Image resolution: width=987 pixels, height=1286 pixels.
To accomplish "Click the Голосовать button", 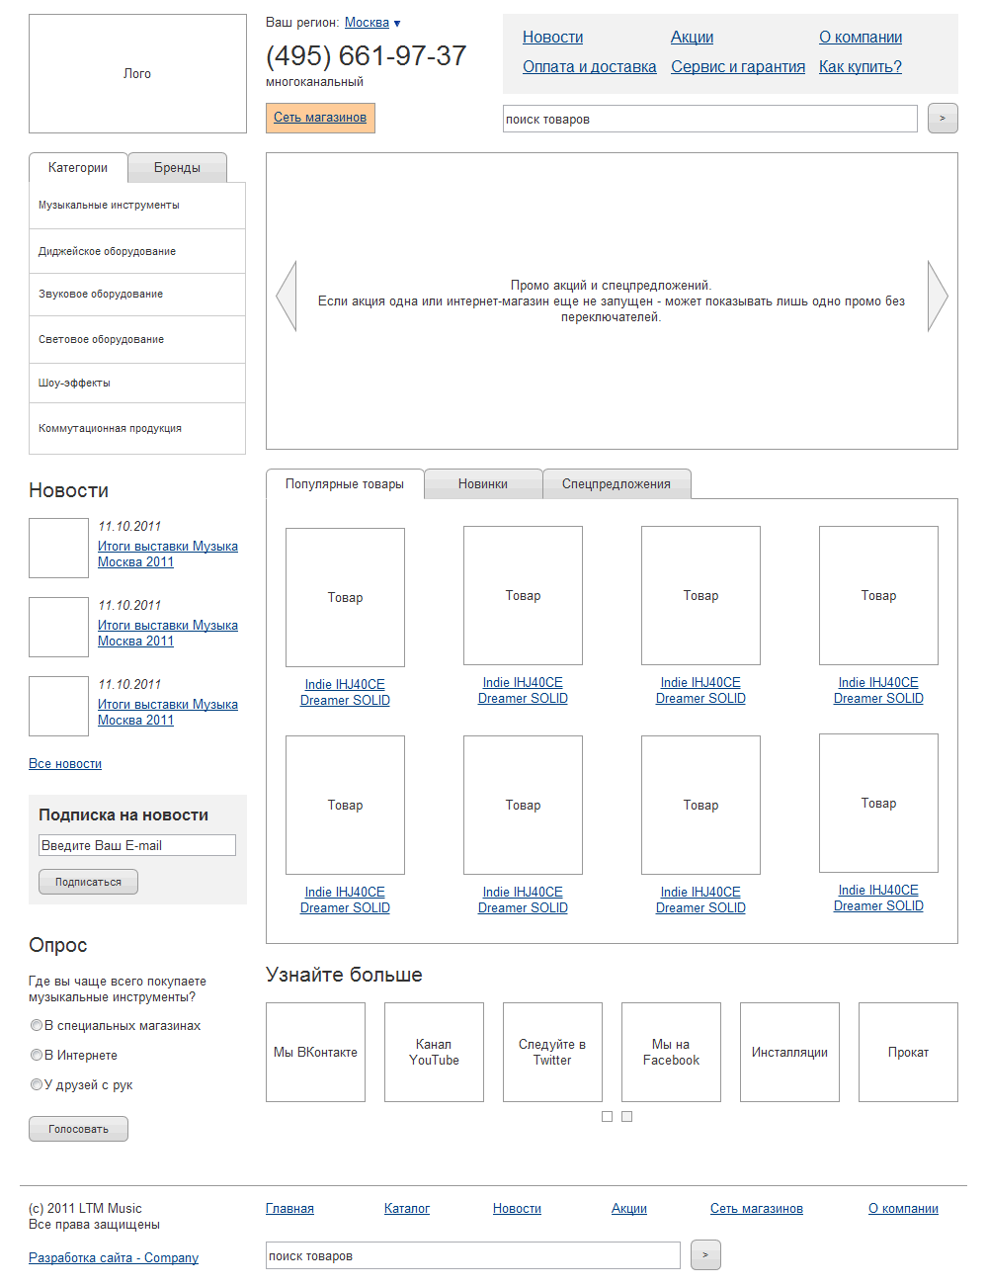I will pyautogui.click(x=78, y=1129).
